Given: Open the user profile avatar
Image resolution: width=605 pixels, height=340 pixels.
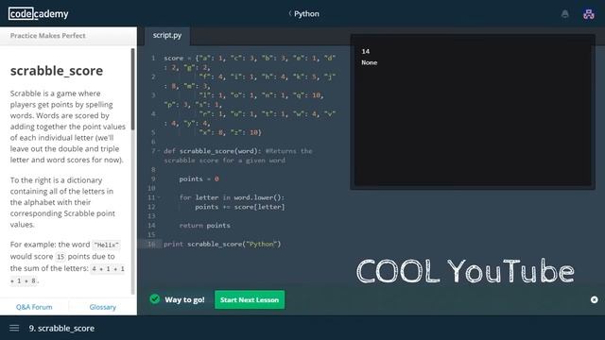Looking at the screenshot, I should click(x=588, y=14).
